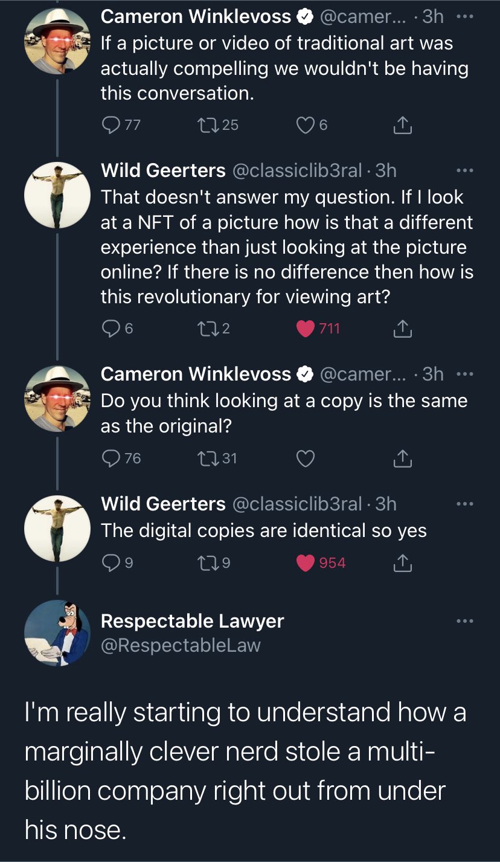Open Respectable Lawyer's display name

pyautogui.click(x=192, y=621)
